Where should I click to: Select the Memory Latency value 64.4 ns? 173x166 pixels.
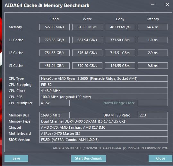point(153,27)
